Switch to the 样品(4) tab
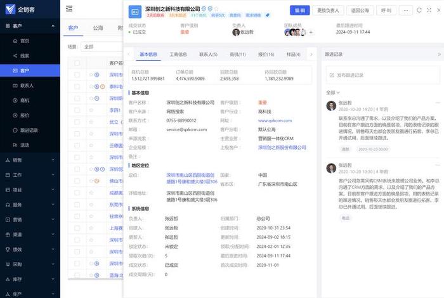Image resolution: width=444 pixels, height=298 pixels. click(x=293, y=55)
